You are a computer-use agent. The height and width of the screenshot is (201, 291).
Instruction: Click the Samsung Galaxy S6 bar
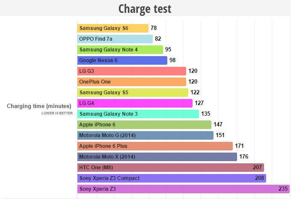[113, 28]
